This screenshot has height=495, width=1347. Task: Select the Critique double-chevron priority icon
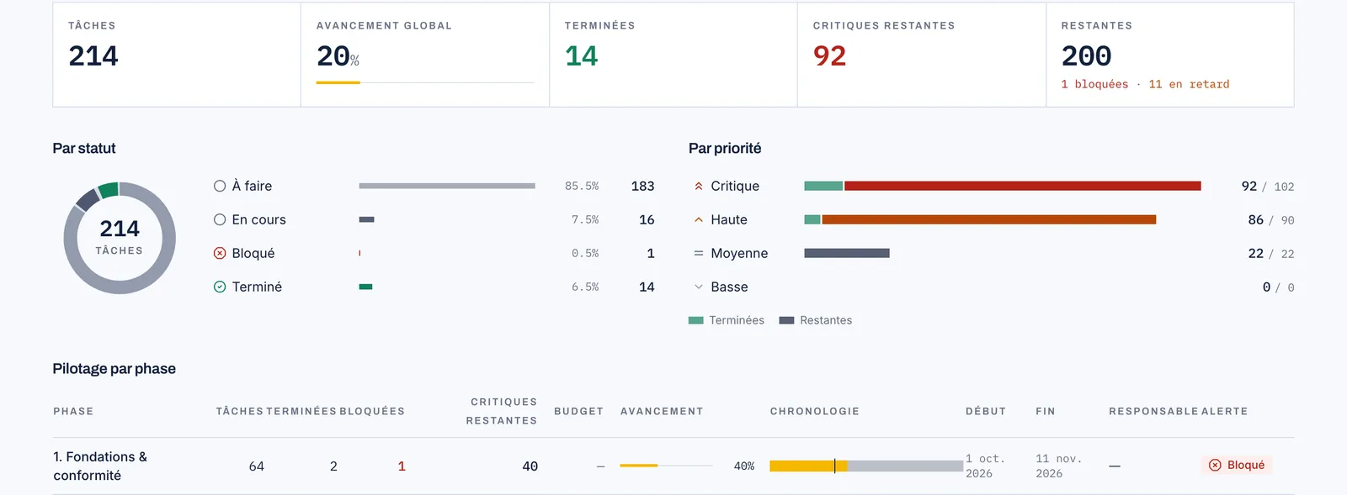pos(698,187)
